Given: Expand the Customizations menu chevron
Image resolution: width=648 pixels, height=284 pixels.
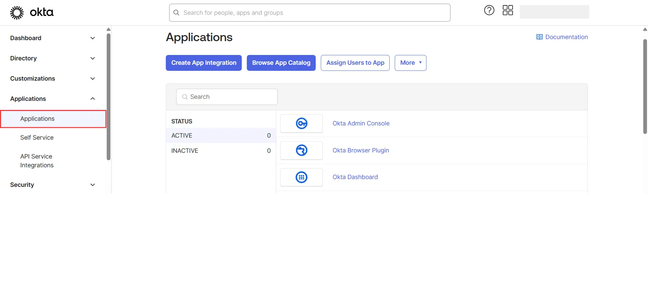Looking at the screenshot, I should pyautogui.click(x=93, y=79).
